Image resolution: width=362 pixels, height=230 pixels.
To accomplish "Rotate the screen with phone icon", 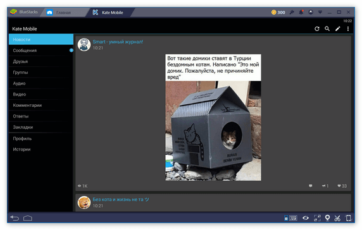I will [348, 218].
